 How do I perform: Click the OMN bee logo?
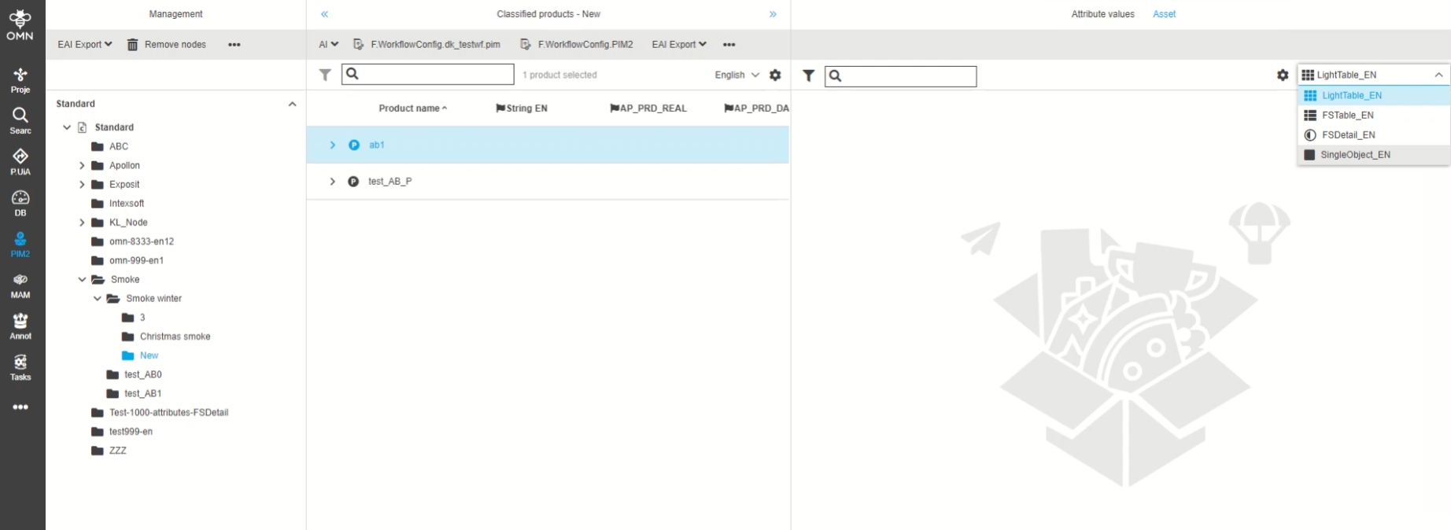coord(20,25)
